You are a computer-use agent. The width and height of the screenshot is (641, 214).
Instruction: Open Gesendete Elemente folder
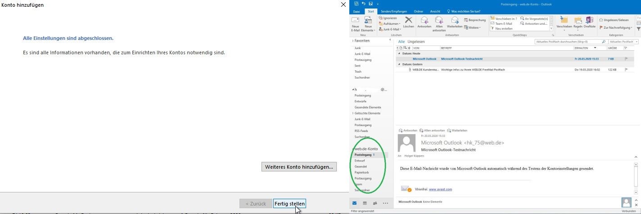click(368, 107)
